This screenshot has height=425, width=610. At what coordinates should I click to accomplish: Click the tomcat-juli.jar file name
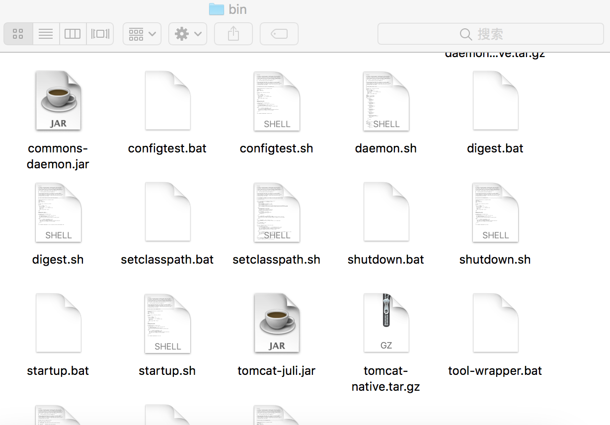click(x=277, y=371)
